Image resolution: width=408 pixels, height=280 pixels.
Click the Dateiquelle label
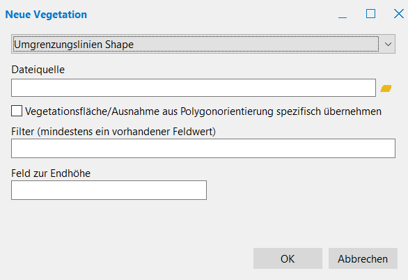click(38, 70)
